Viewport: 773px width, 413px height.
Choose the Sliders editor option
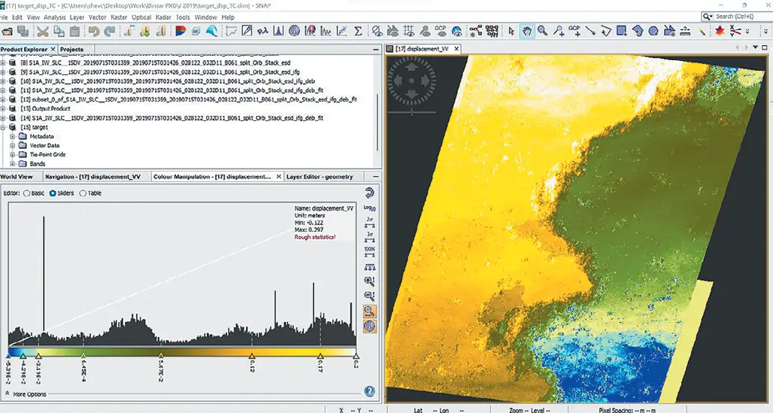tap(53, 193)
